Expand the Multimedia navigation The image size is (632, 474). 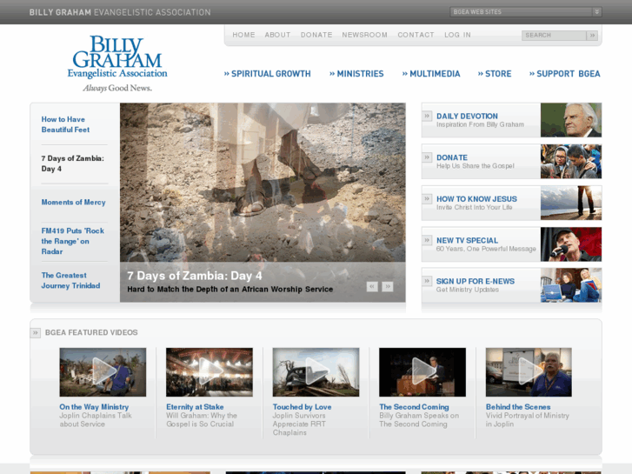click(431, 74)
